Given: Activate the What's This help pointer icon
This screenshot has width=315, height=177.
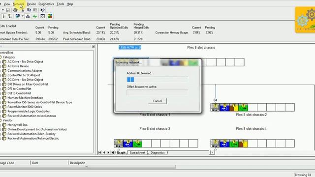Looking at the screenshot, I should 42,10.
